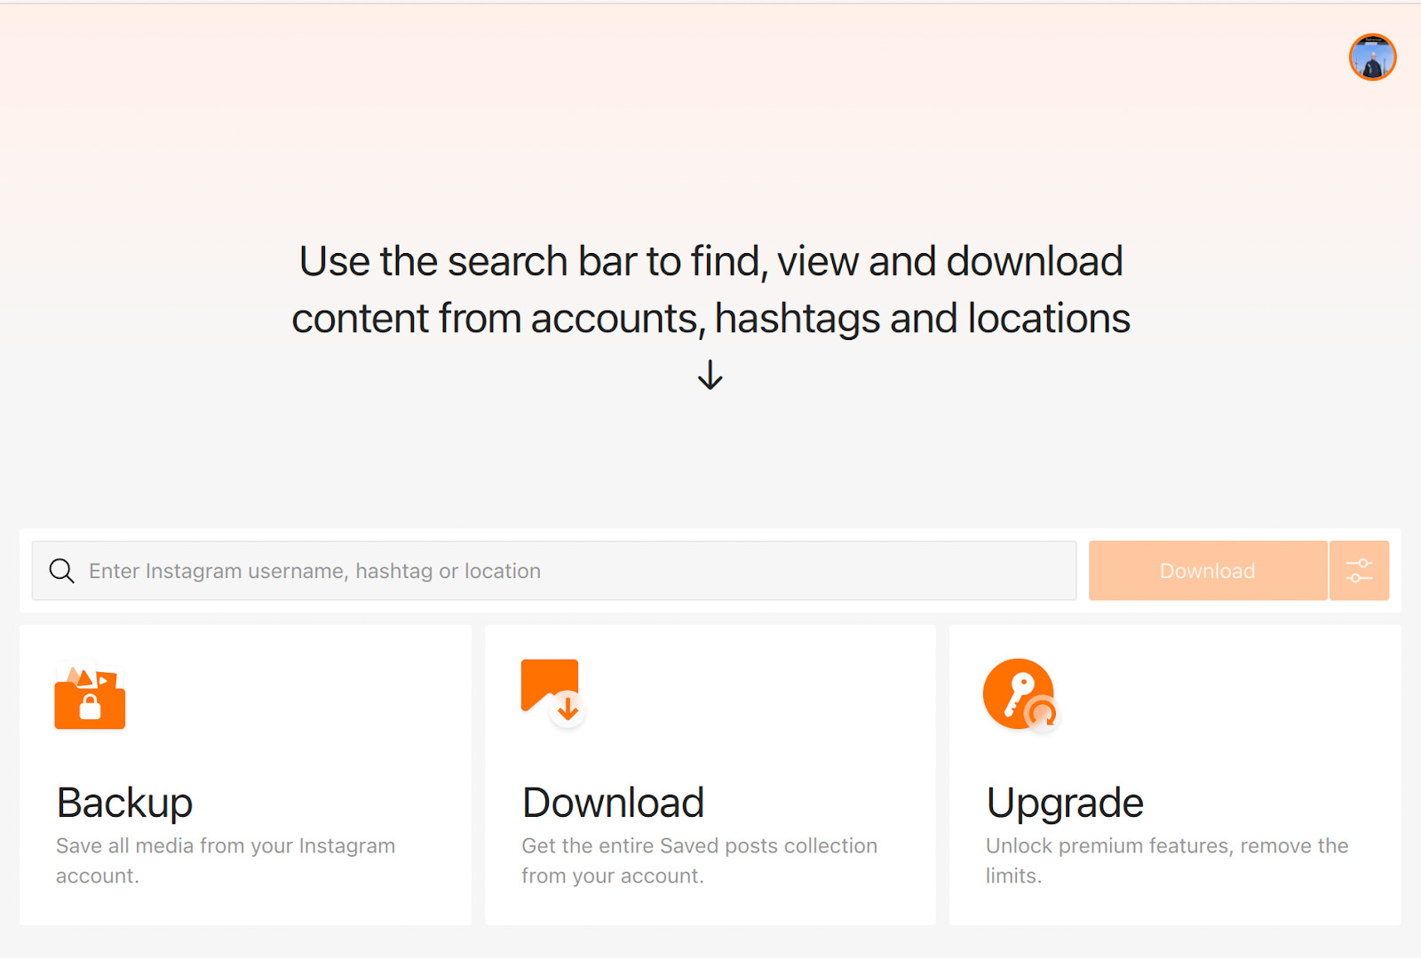Viewport: 1421px width, 958px height.
Task: Open the Backup card heading
Action: [124, 803]
